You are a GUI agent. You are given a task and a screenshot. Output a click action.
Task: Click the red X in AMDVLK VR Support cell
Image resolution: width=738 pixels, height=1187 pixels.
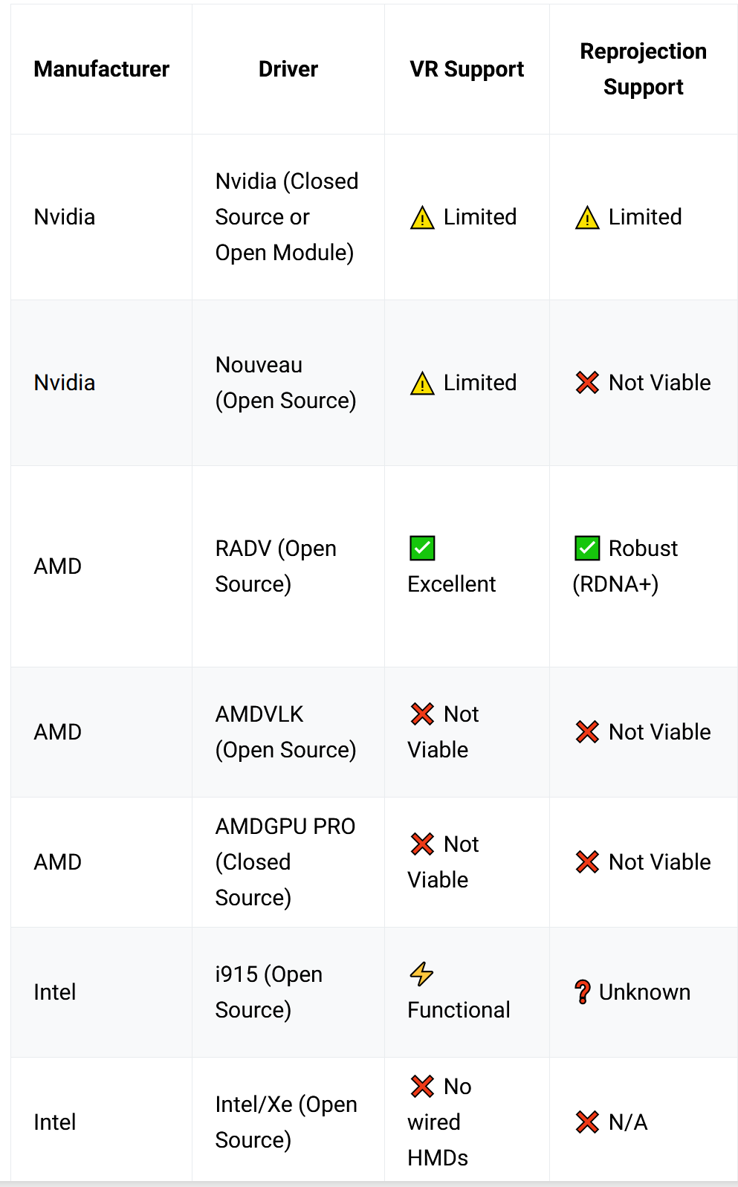point(422,714)
